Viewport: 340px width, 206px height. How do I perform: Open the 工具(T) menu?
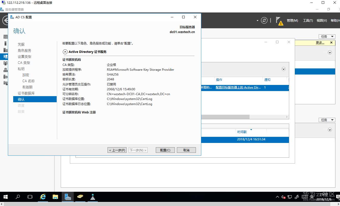(308, 20)
